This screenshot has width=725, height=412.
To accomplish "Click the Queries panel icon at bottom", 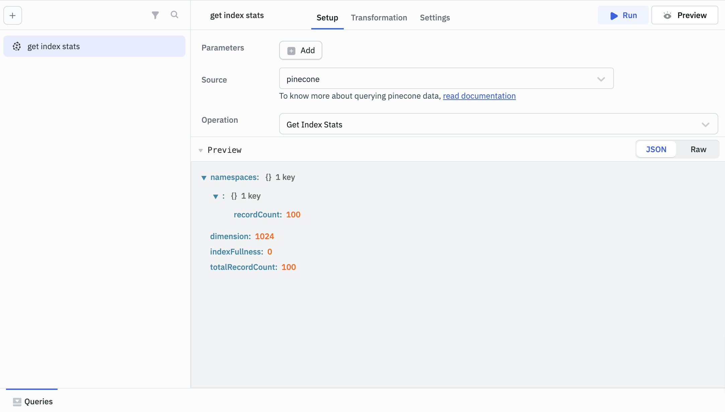I will [17, 402].
